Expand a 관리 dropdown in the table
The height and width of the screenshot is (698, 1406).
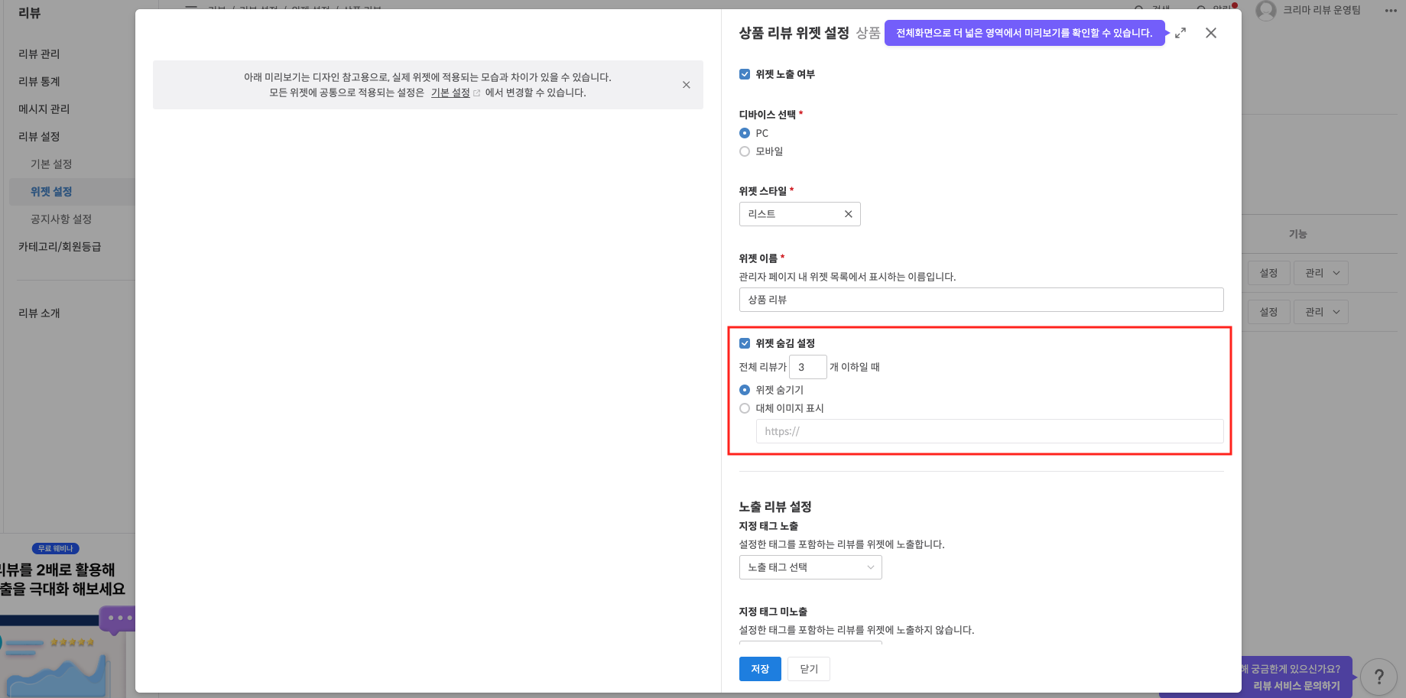coord(1320,272)
